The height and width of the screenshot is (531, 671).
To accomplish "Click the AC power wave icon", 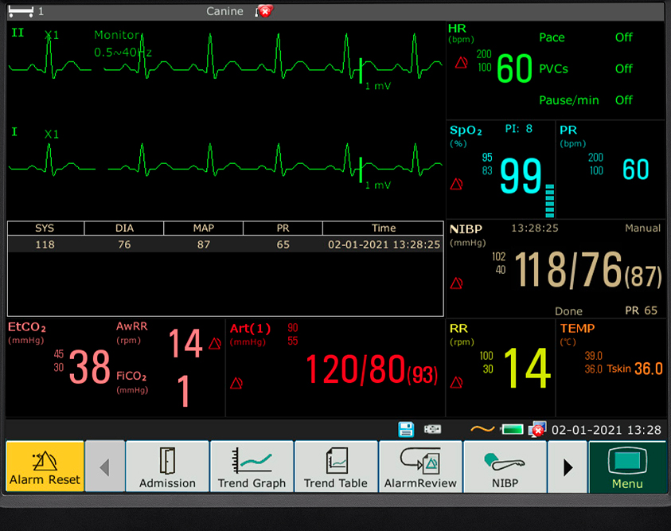I will coord(482,428).
